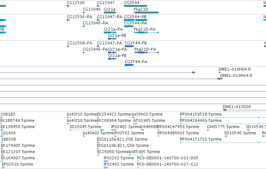
Task: Select the CG3544 gene bar
Action: [x=136, y=6]
